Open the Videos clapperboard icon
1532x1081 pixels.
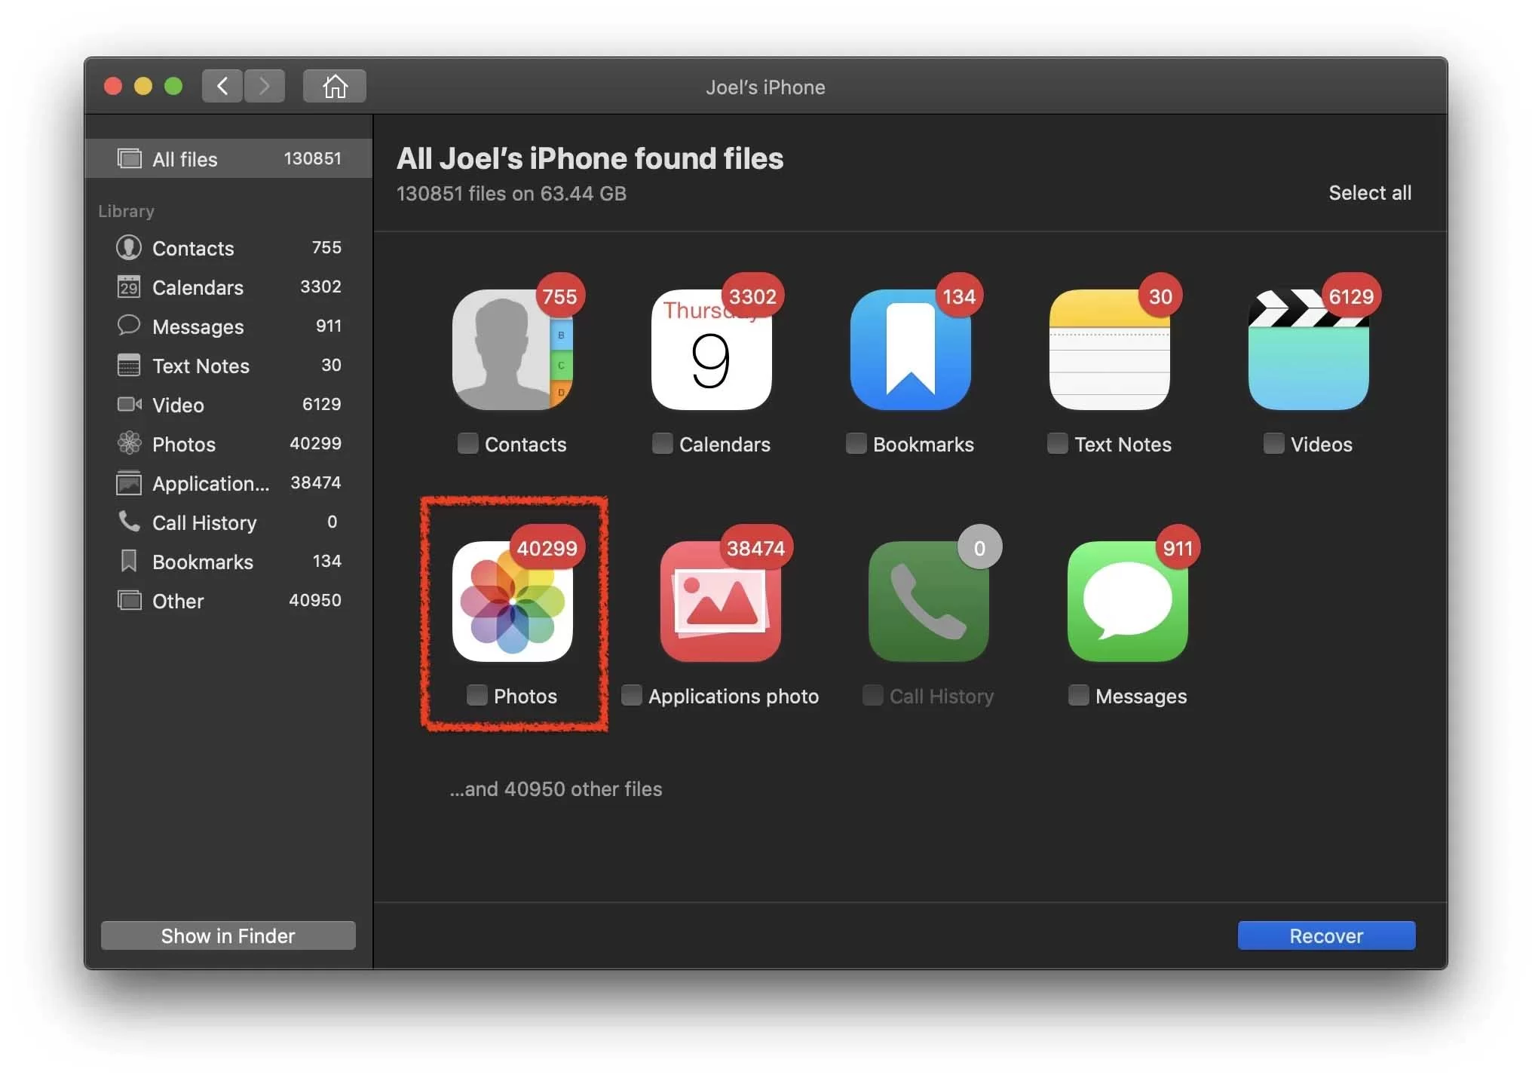tap(1309, 350)
